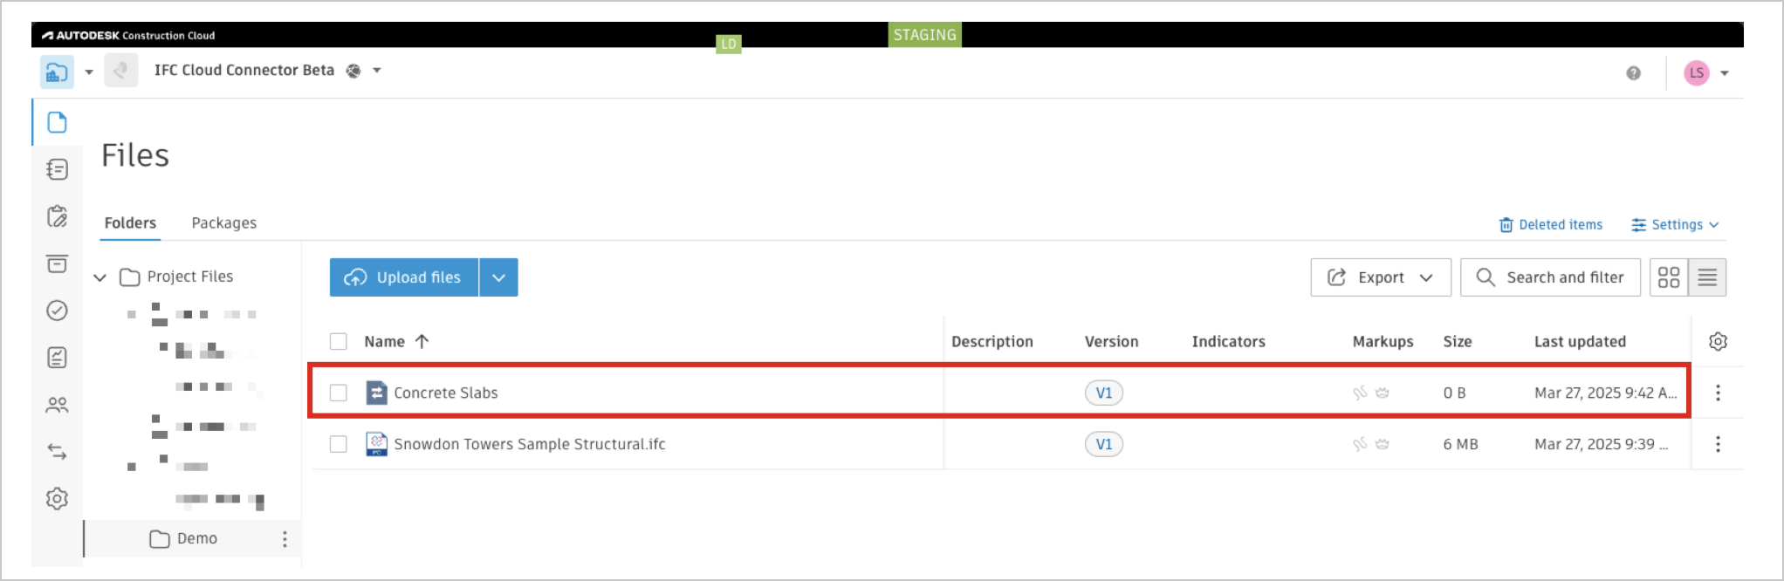Click the Docs product picker icon

click(57, 72)
